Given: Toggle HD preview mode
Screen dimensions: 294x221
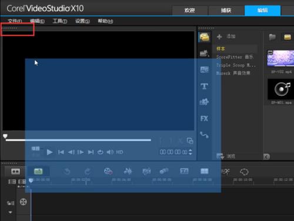Looking at the screenshot, I should [x=119, y=152].
